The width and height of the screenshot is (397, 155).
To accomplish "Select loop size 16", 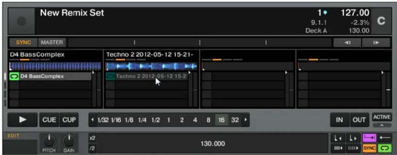I will coord(222,120).
